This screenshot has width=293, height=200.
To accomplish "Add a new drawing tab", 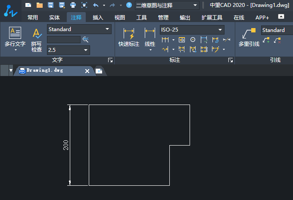I will pyautogui.click(x=99, y=71).
